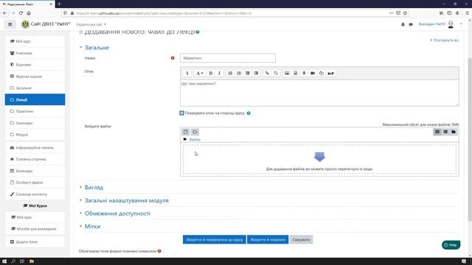This screenshot has width=472, height=265.
Task: Open the Українська language dropdown
Action: click(x=91, y=24)
